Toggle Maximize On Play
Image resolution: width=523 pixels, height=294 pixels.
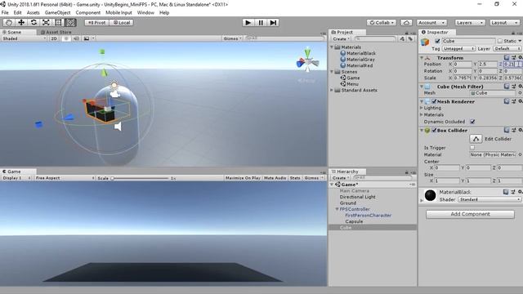pyautogui.click(x=243, y=178)
